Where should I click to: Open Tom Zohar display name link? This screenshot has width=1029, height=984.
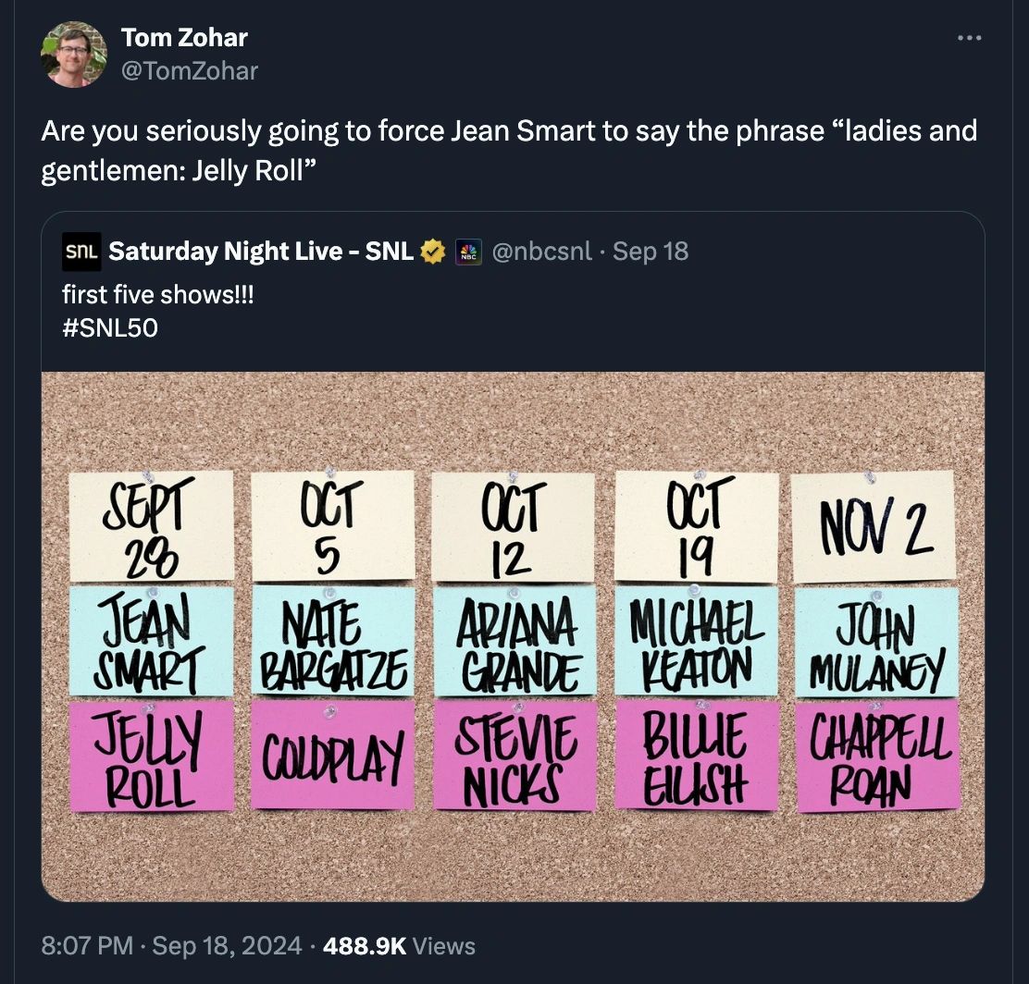coord(184,38)
